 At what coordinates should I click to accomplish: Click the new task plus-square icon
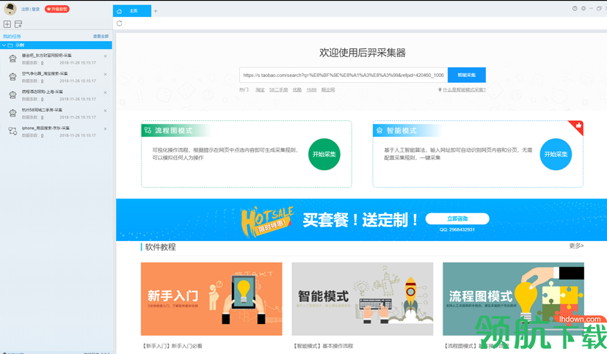click(7, 24)
